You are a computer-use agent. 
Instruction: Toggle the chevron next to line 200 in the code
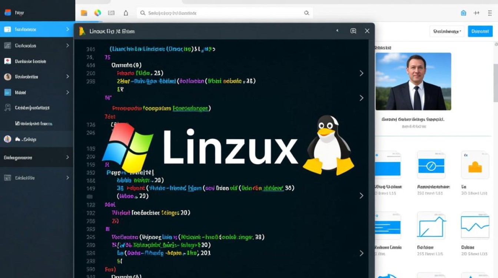(x=361, y=73)
